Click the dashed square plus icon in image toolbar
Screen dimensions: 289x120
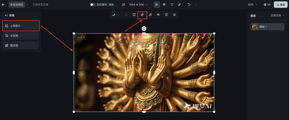126,15
